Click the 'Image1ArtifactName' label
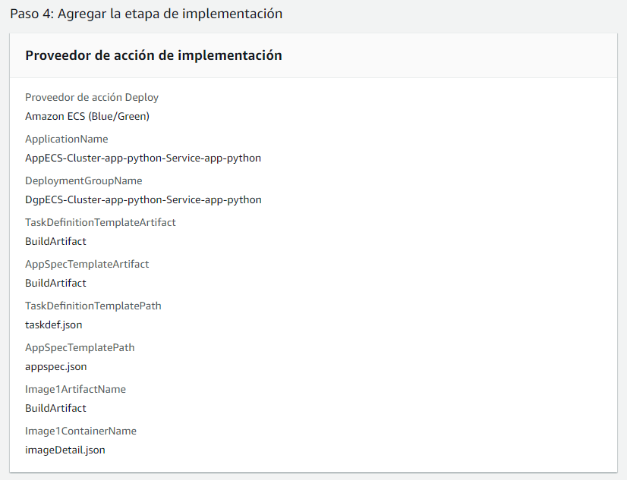This screenshot has width=627, height=480. [75, 389]
